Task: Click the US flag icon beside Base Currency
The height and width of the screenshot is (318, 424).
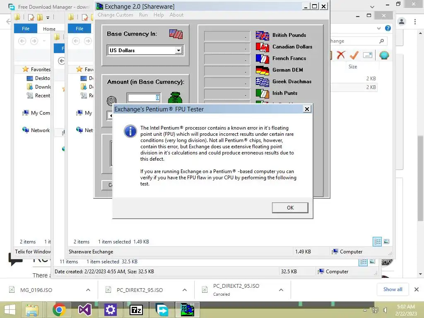Action: (176, 34)
